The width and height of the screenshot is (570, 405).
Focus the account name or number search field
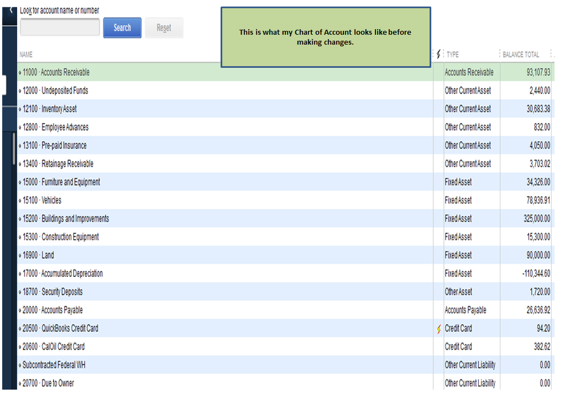[x=60, y=27]
